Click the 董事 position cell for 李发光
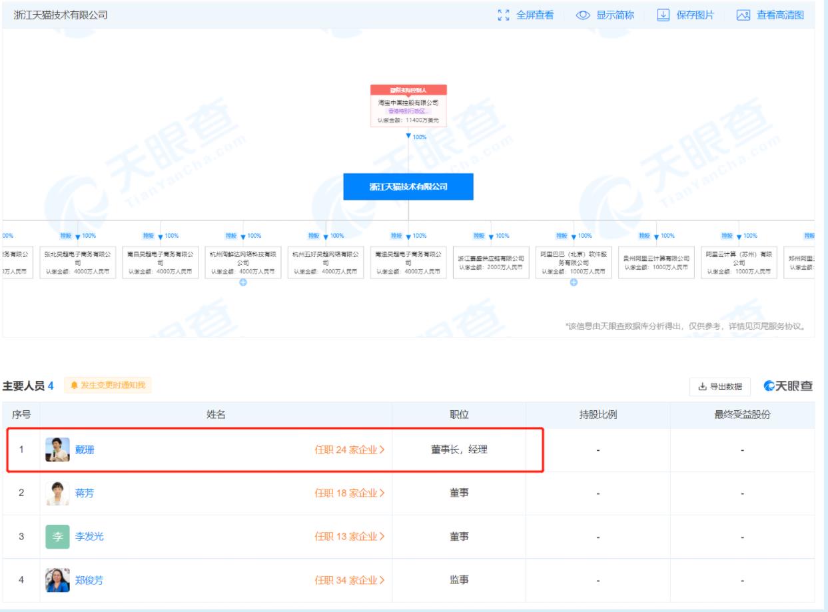This screenshot has width=828, height=612. (x=460, y=536)
